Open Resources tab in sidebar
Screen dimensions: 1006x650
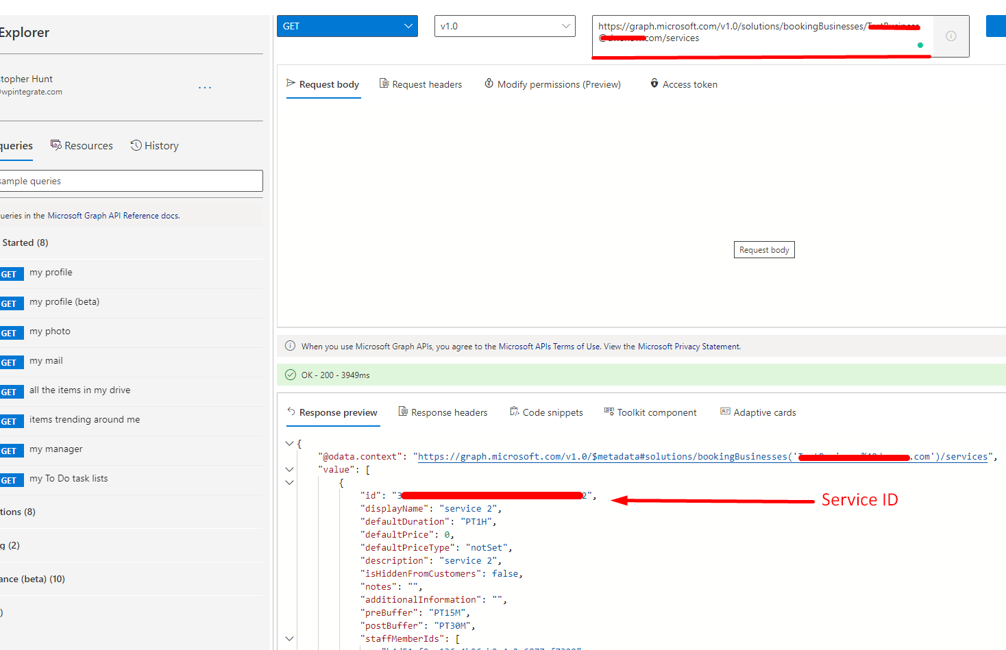pos(82,146)
